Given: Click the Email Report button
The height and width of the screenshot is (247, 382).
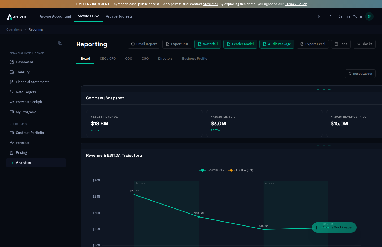Looking at the screenshot, I should (x=144, y=44).
